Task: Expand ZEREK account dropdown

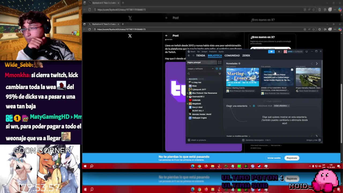Action: [293, 51]
